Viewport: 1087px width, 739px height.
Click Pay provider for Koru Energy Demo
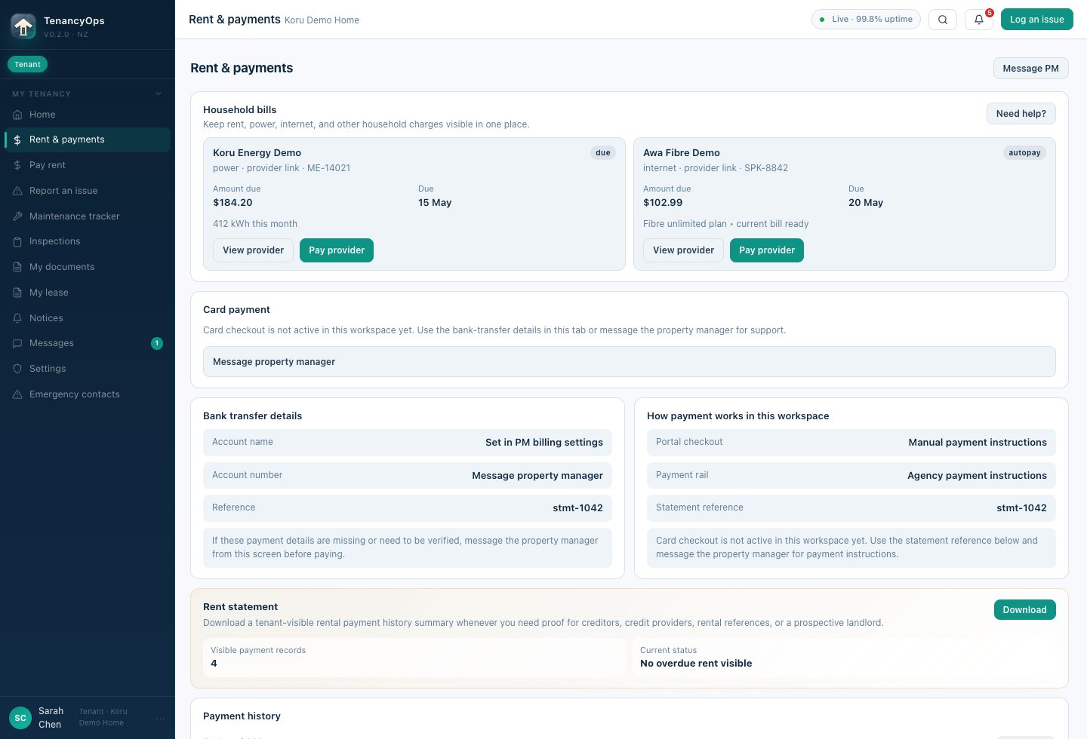coord(337,250)
